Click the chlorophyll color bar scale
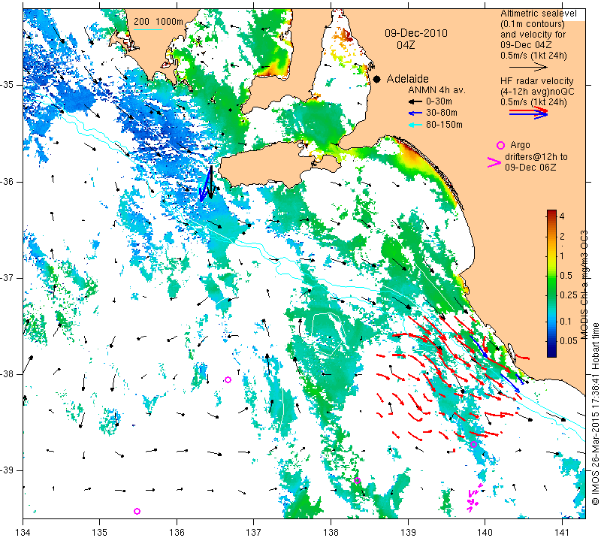This screenshot has width=601, height=541. pyautogui.click(x=551, y=283)
